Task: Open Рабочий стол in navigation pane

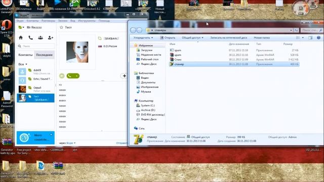Action: click(x=150, y=59)
